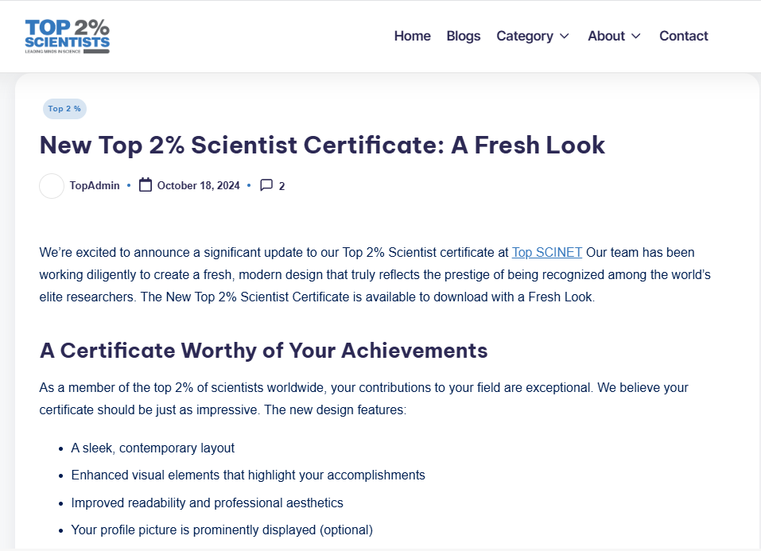Click the "Top 2 %" category tag

click(64, 109)
